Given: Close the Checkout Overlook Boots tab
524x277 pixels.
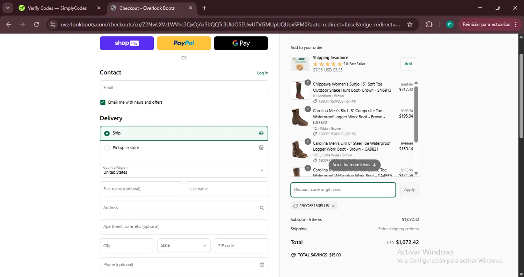Looking at the screenshot, I should [190, 8].
